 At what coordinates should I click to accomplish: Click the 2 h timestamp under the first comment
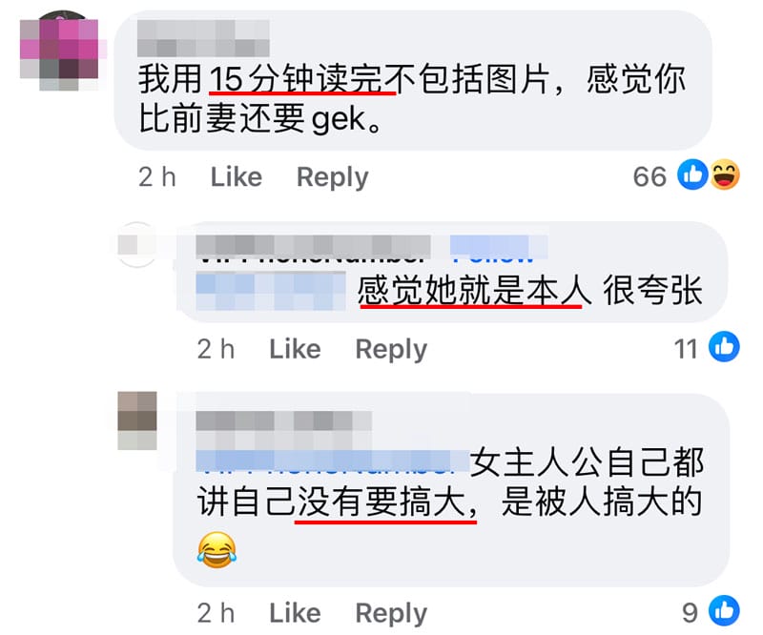tap(157, 176)
